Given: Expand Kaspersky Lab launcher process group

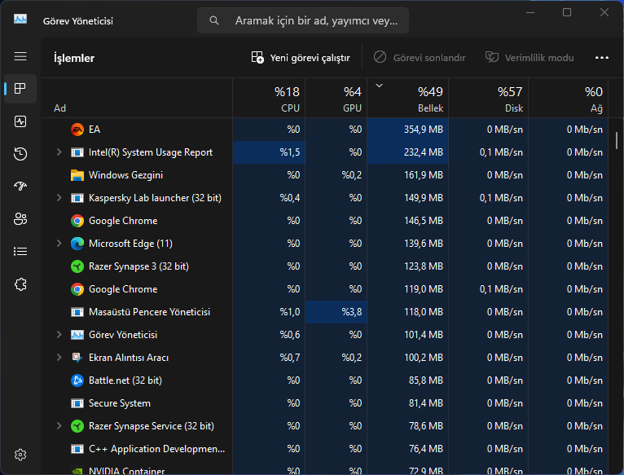Looking at the screenshot, I should click(x=59, y=198).
